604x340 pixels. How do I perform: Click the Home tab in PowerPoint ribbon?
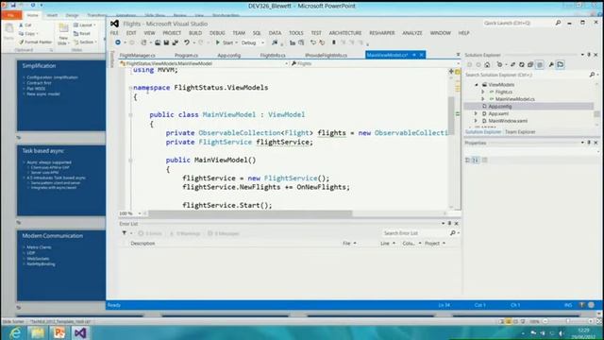(x=32, y=15)
